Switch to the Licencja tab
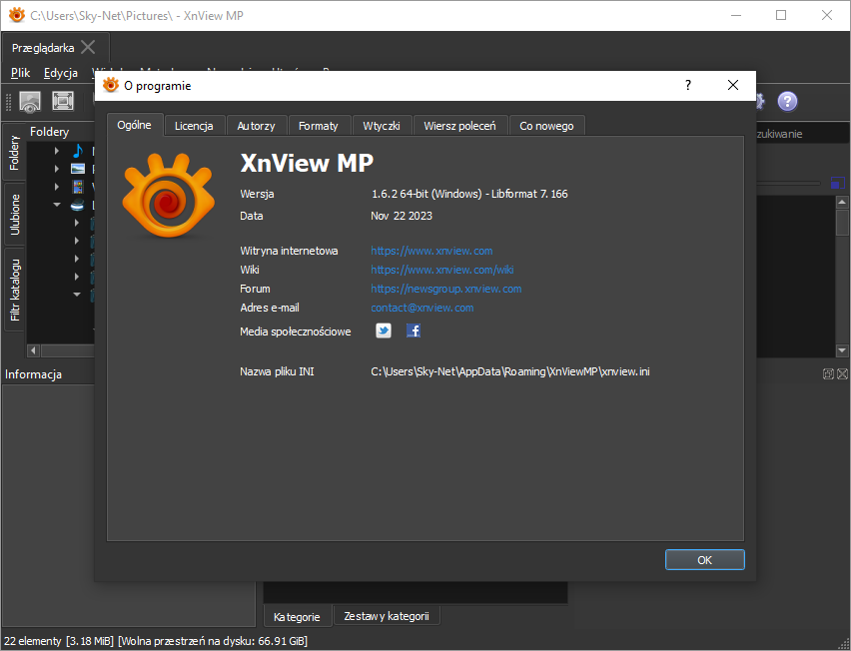Screen dimensions: 851x651 194,126
